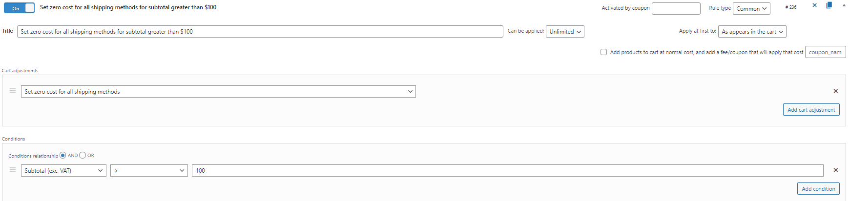Toggle the rule On/Off switch

click(20, 8)
